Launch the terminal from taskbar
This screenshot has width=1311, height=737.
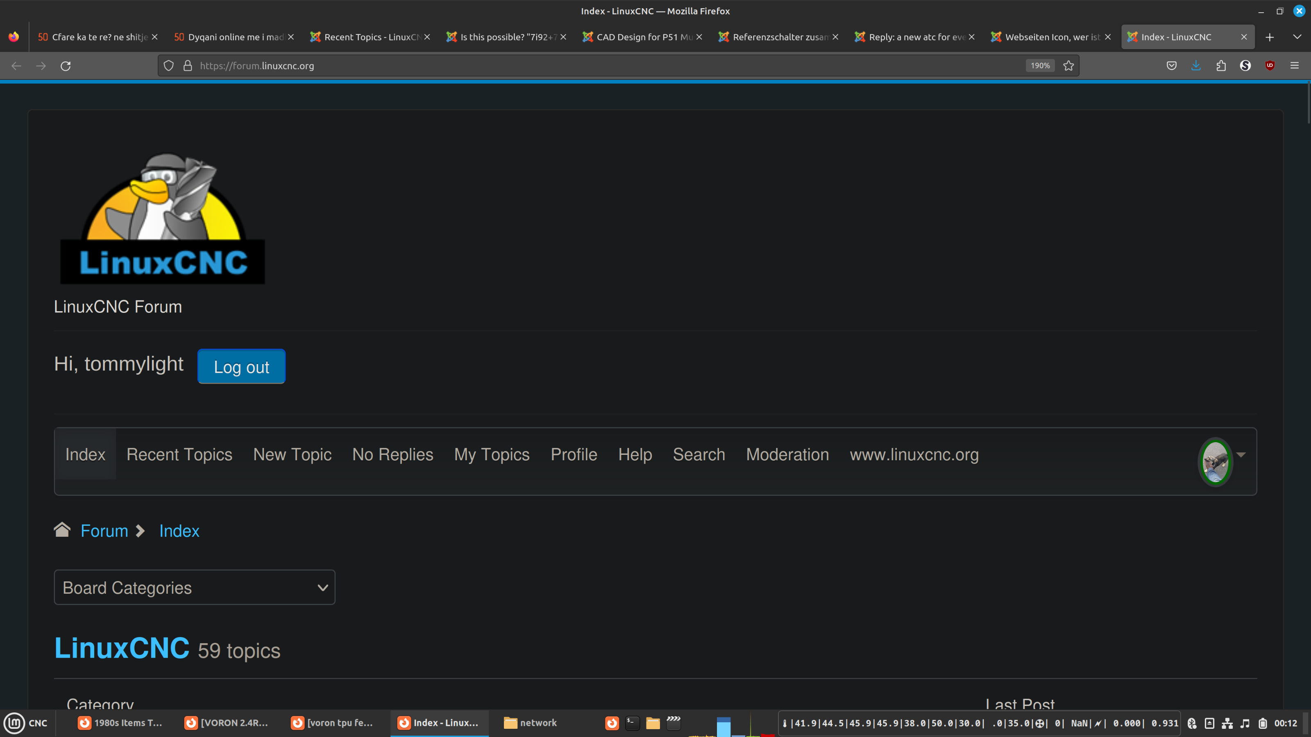[632, 723]
